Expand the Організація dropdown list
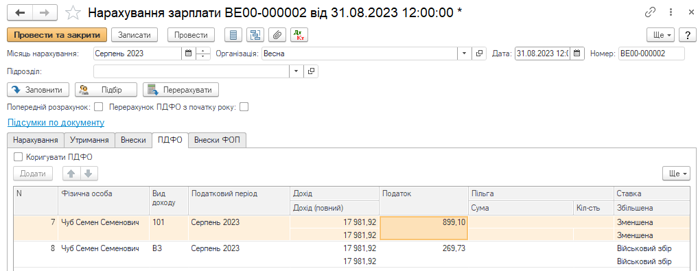 465,54
